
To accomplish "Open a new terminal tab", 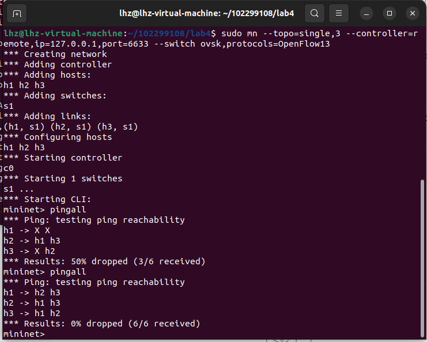I will pyautogui.click(x=17, y=13).
